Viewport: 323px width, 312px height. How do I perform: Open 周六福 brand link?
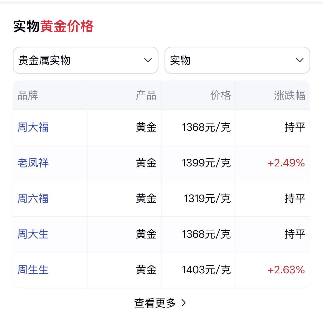[33, 199]
